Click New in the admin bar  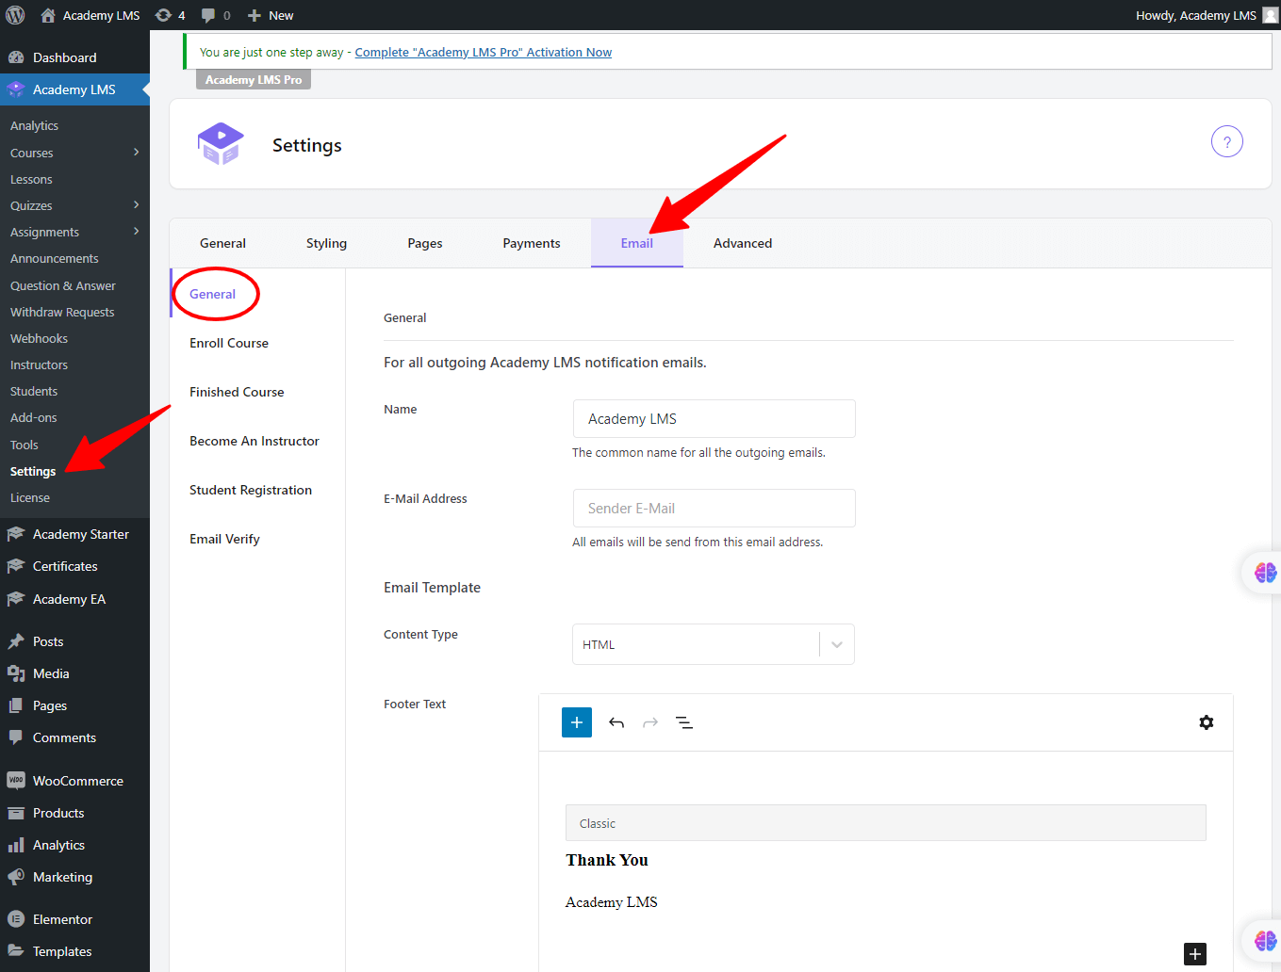pyautogui.click(x=270, y=14)
